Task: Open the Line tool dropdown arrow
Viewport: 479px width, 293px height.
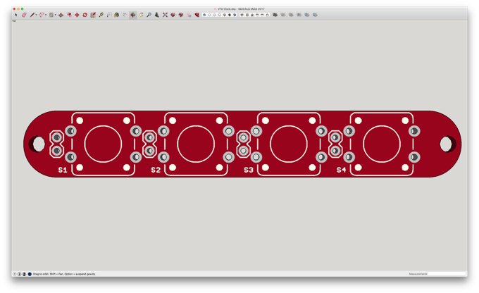Action: click(36, 15)
